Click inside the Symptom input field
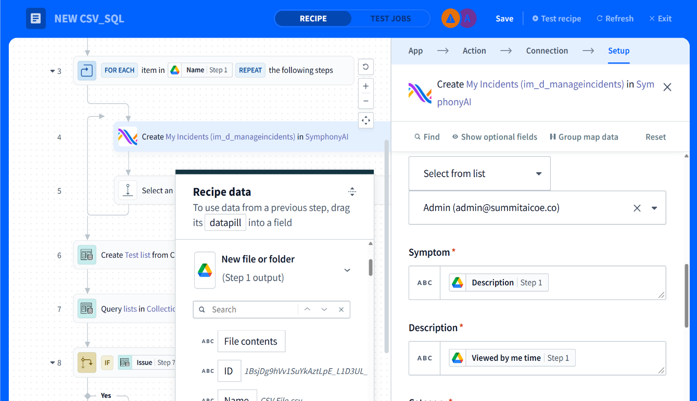 553,283
